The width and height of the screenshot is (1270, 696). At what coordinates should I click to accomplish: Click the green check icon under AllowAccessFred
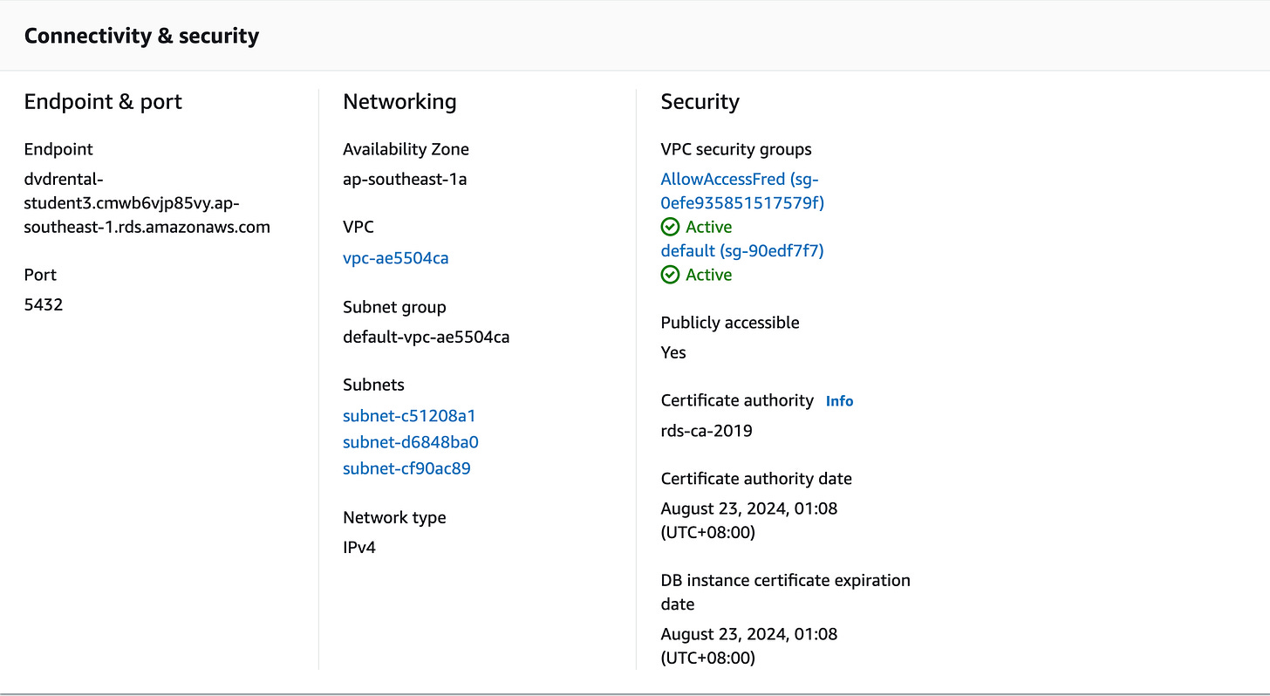point(670,227)
